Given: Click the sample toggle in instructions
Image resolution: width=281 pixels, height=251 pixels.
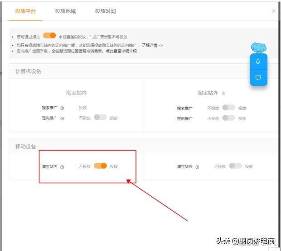Looking at the screenshot, I should [x=49, y=36].
